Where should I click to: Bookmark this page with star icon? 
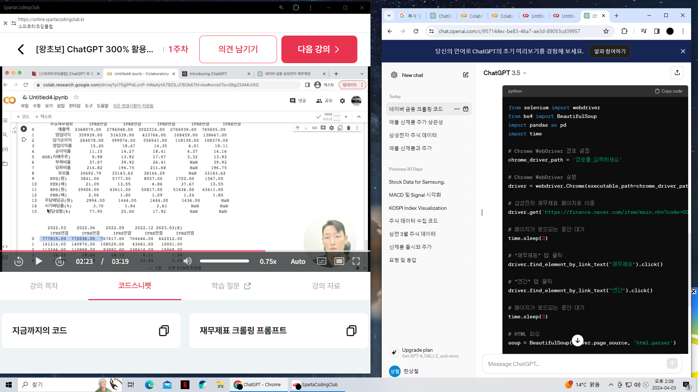click(606, 31)
